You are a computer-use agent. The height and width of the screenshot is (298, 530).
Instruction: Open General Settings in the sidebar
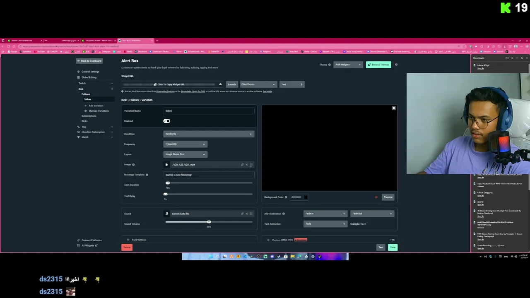pos(90,72)
